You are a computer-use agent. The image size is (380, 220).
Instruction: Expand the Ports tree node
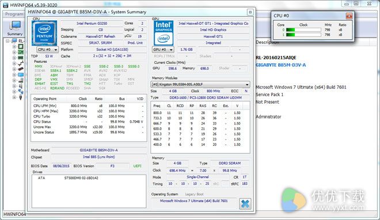14,97
